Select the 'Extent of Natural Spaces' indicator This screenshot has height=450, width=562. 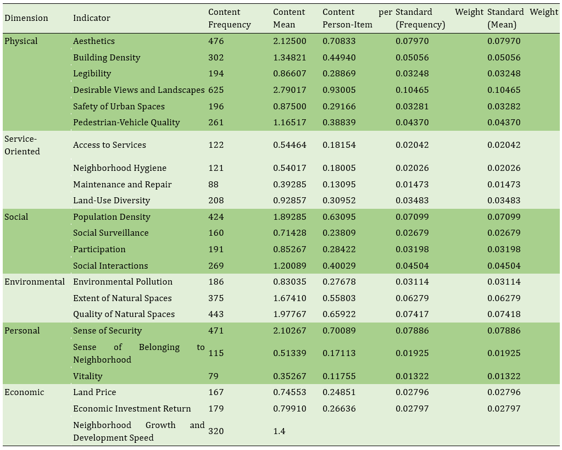click(122, 298)
